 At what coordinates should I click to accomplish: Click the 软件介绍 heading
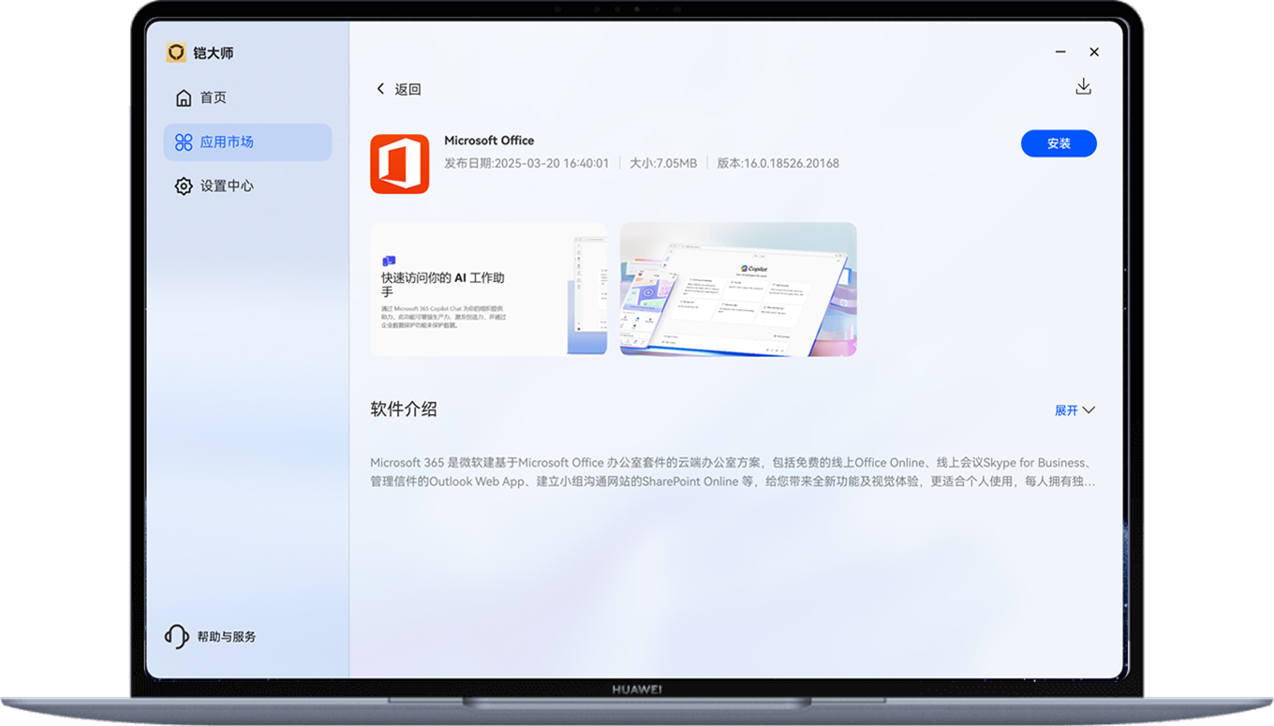404,409
